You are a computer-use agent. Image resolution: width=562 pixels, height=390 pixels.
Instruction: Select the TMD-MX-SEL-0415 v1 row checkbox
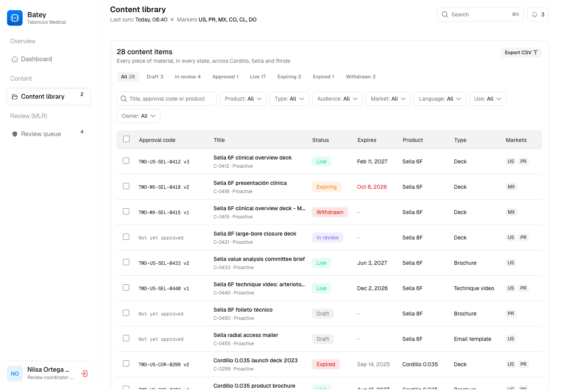[126, 211]
